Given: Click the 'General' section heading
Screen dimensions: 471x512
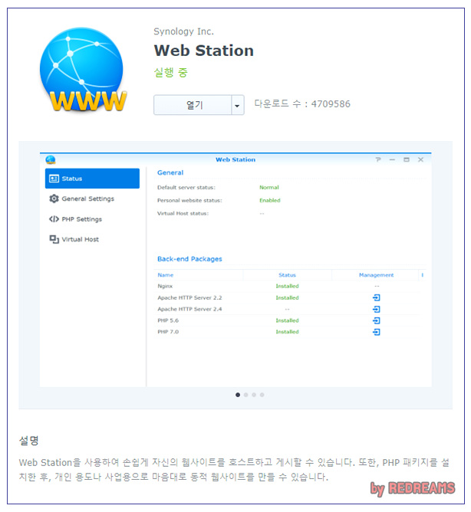Looking at the screenshot, I should (x=170, y=172).
